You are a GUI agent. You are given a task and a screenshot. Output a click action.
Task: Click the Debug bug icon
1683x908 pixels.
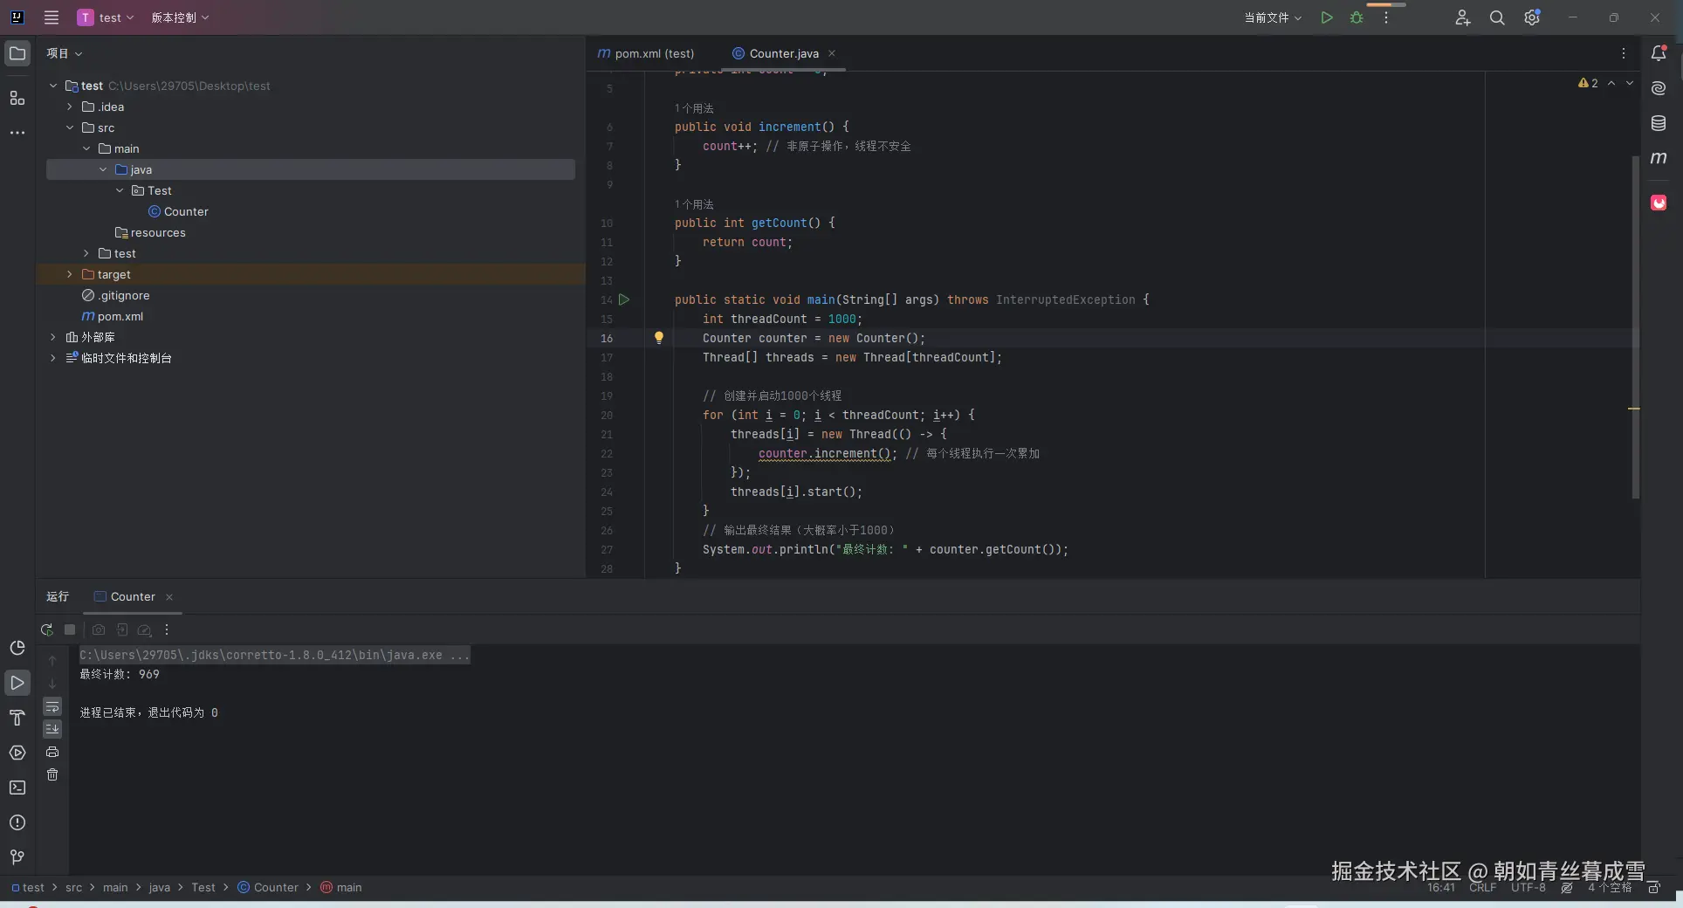(1357, 17)
